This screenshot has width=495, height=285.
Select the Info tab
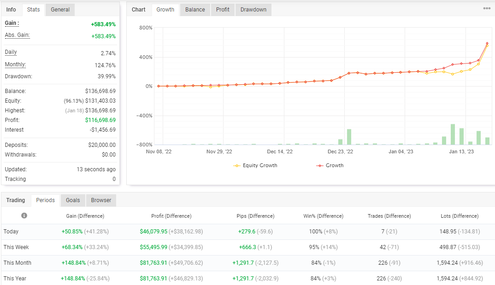coord(11,10)
